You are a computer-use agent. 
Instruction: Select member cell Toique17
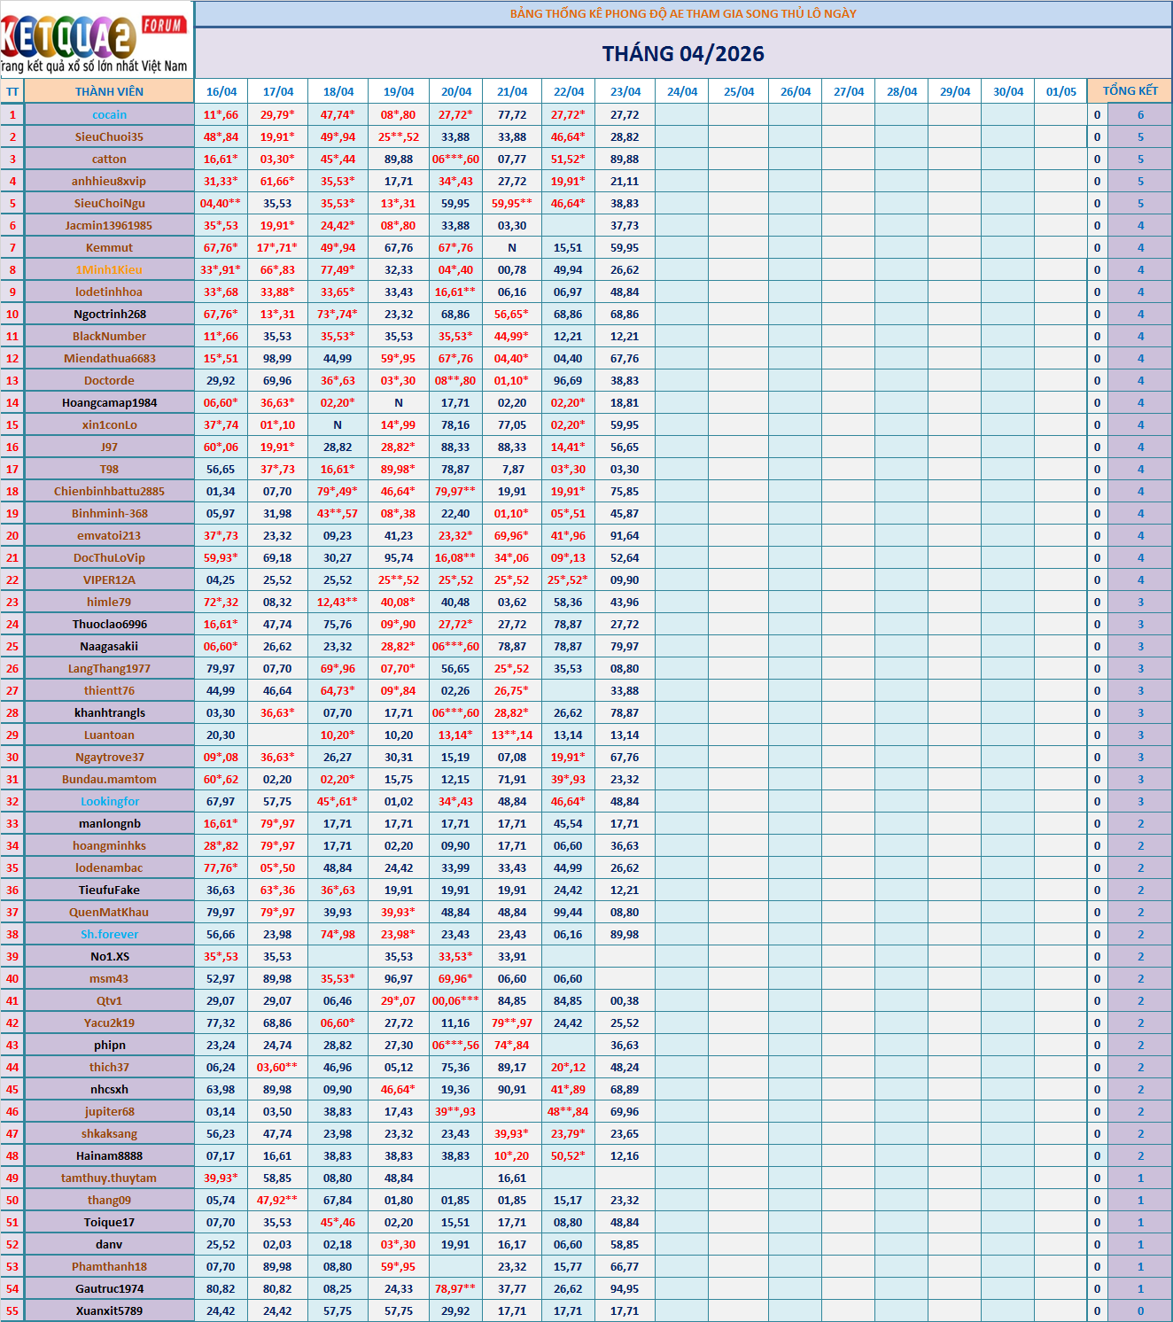(109, 1222)
